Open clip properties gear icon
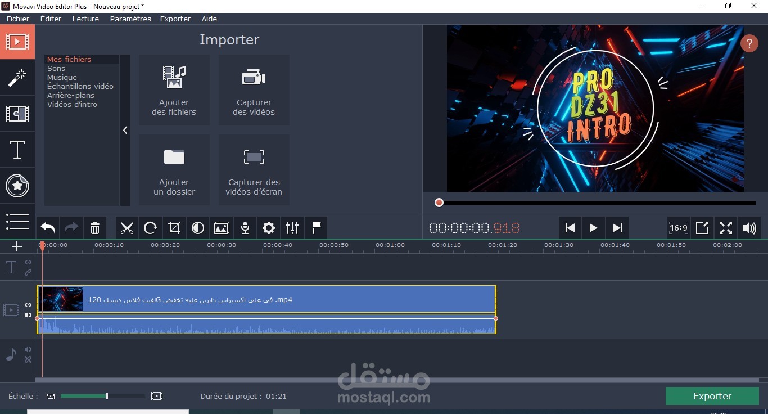 269,228
